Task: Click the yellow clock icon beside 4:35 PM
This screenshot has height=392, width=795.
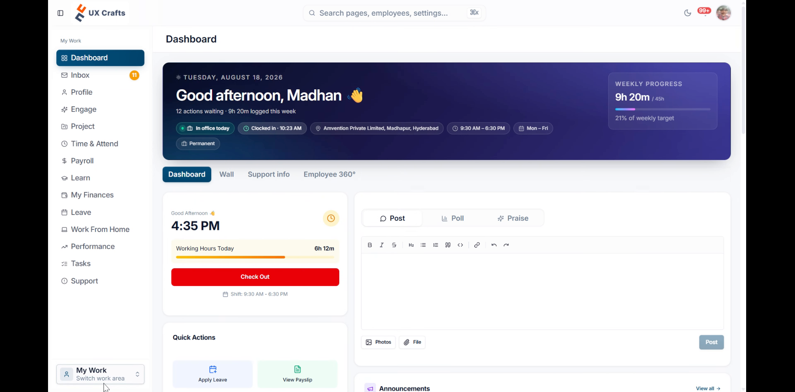Action: 331,218
